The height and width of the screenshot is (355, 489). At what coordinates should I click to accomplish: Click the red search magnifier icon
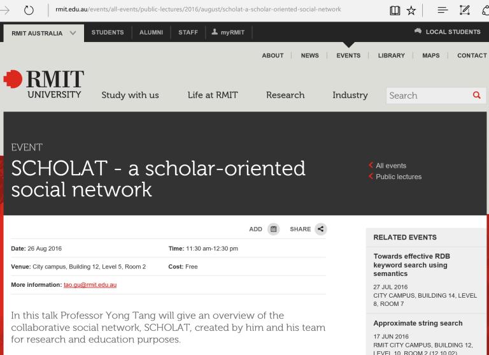[x=476, y=96]
